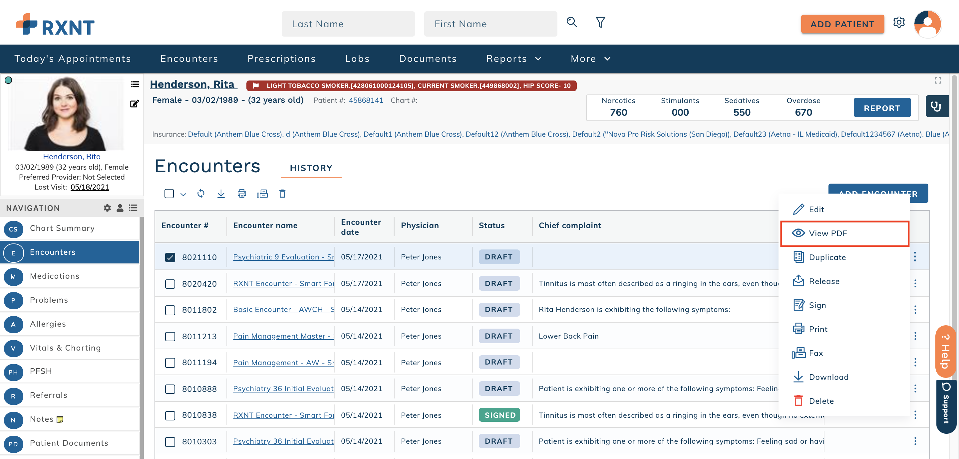The image size is (959, 459).
Task: Choose Duplicate in context menu
Action: tap(844, 257)
